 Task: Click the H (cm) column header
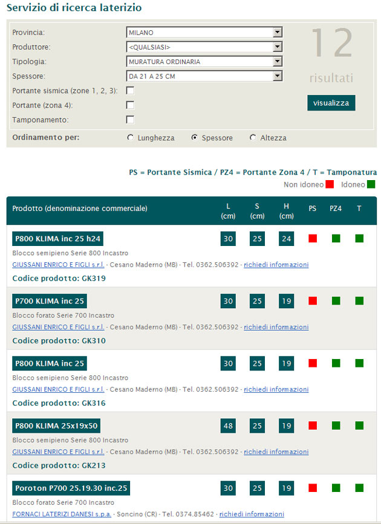click(x=286, y=211)
